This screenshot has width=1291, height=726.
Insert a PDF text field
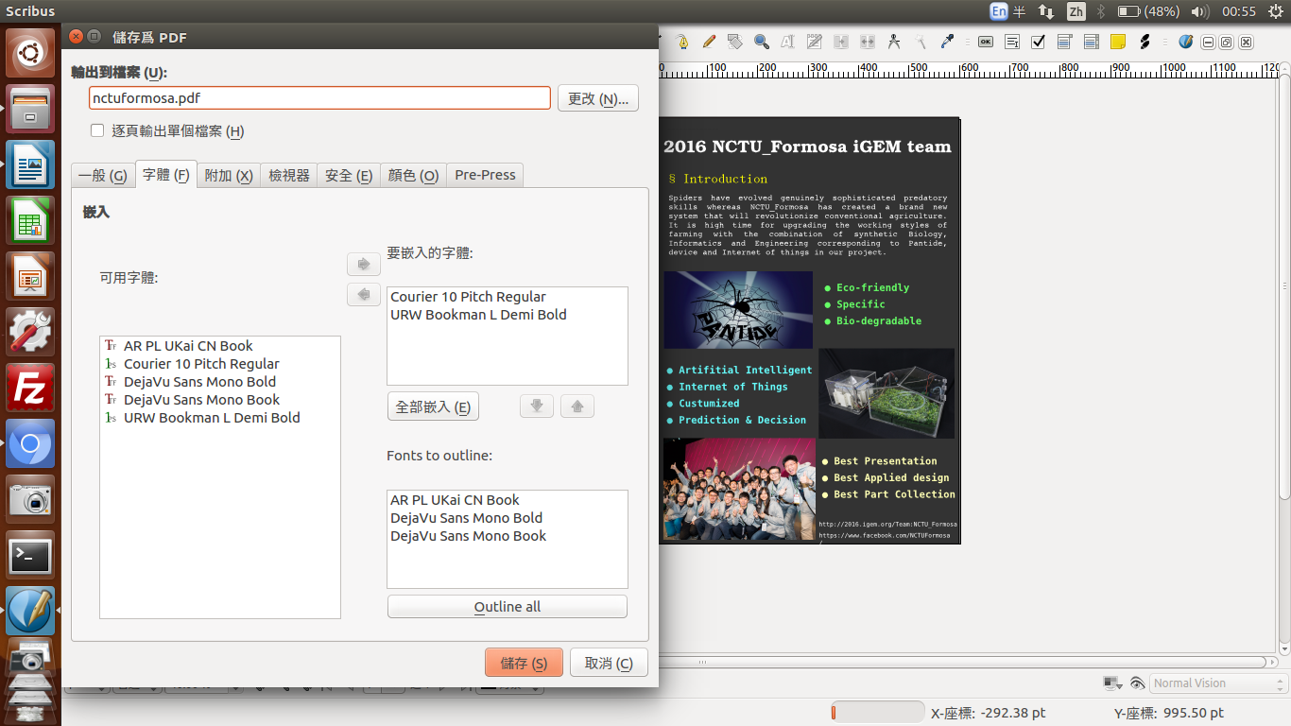coord(1012,42)
